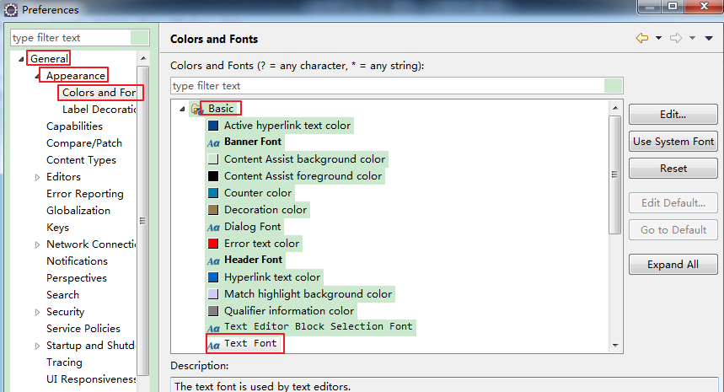Click the Basic category folder icon

(196, 109)
